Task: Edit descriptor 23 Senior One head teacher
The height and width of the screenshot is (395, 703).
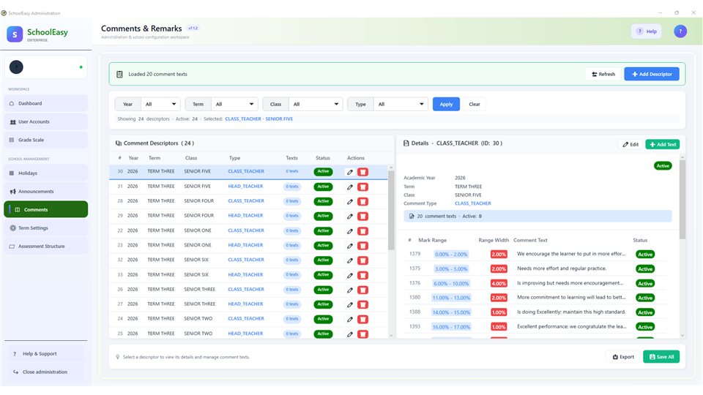Action: (350, 246)
